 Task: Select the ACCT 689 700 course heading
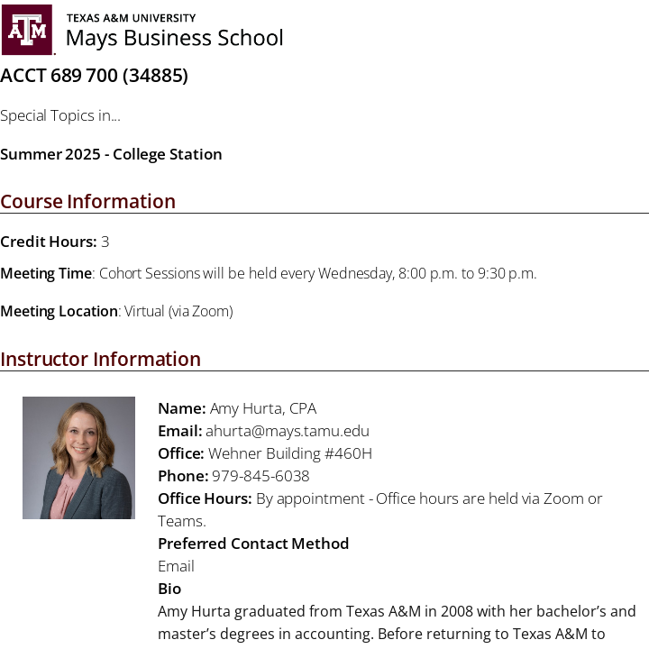click(94, 76)
